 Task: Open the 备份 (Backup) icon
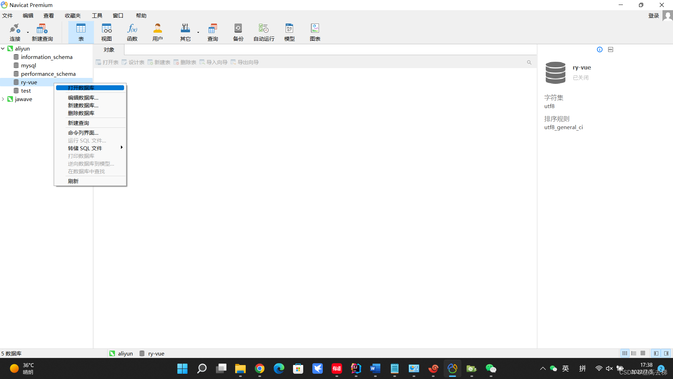coord(238,32)
